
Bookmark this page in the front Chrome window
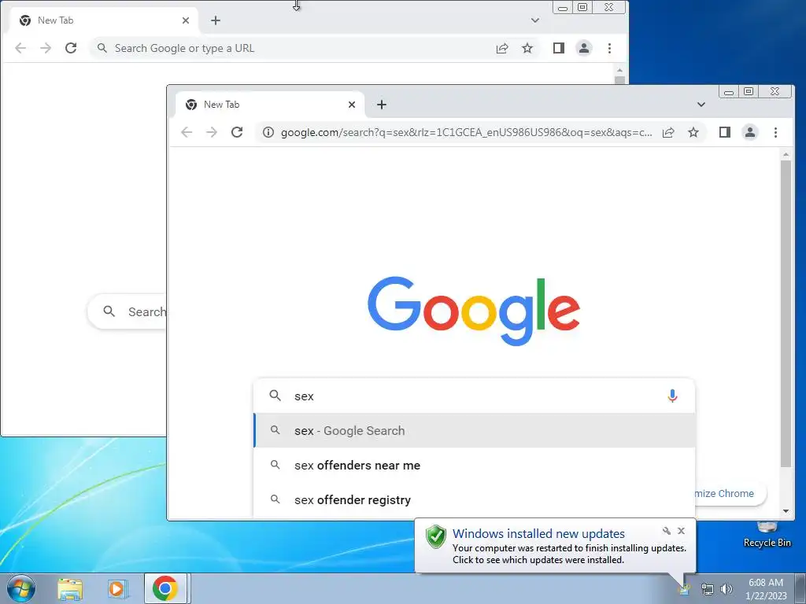[x=693, y=132]
